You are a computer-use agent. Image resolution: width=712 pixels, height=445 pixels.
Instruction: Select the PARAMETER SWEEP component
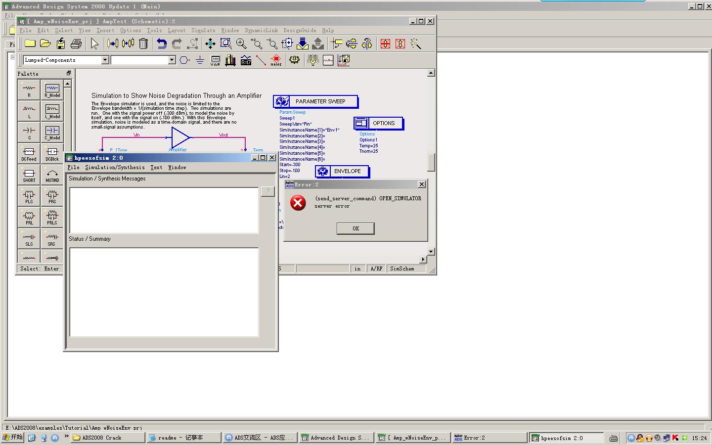click(x=315, y=101)
